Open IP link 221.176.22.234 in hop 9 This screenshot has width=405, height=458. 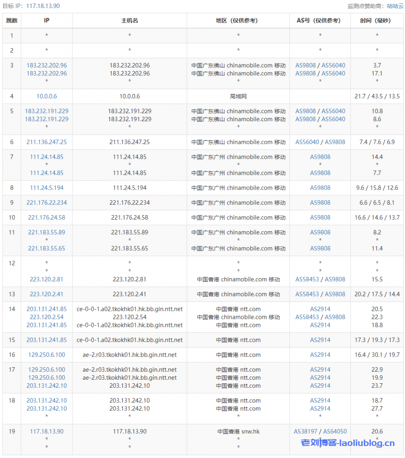tap(46, 203)
